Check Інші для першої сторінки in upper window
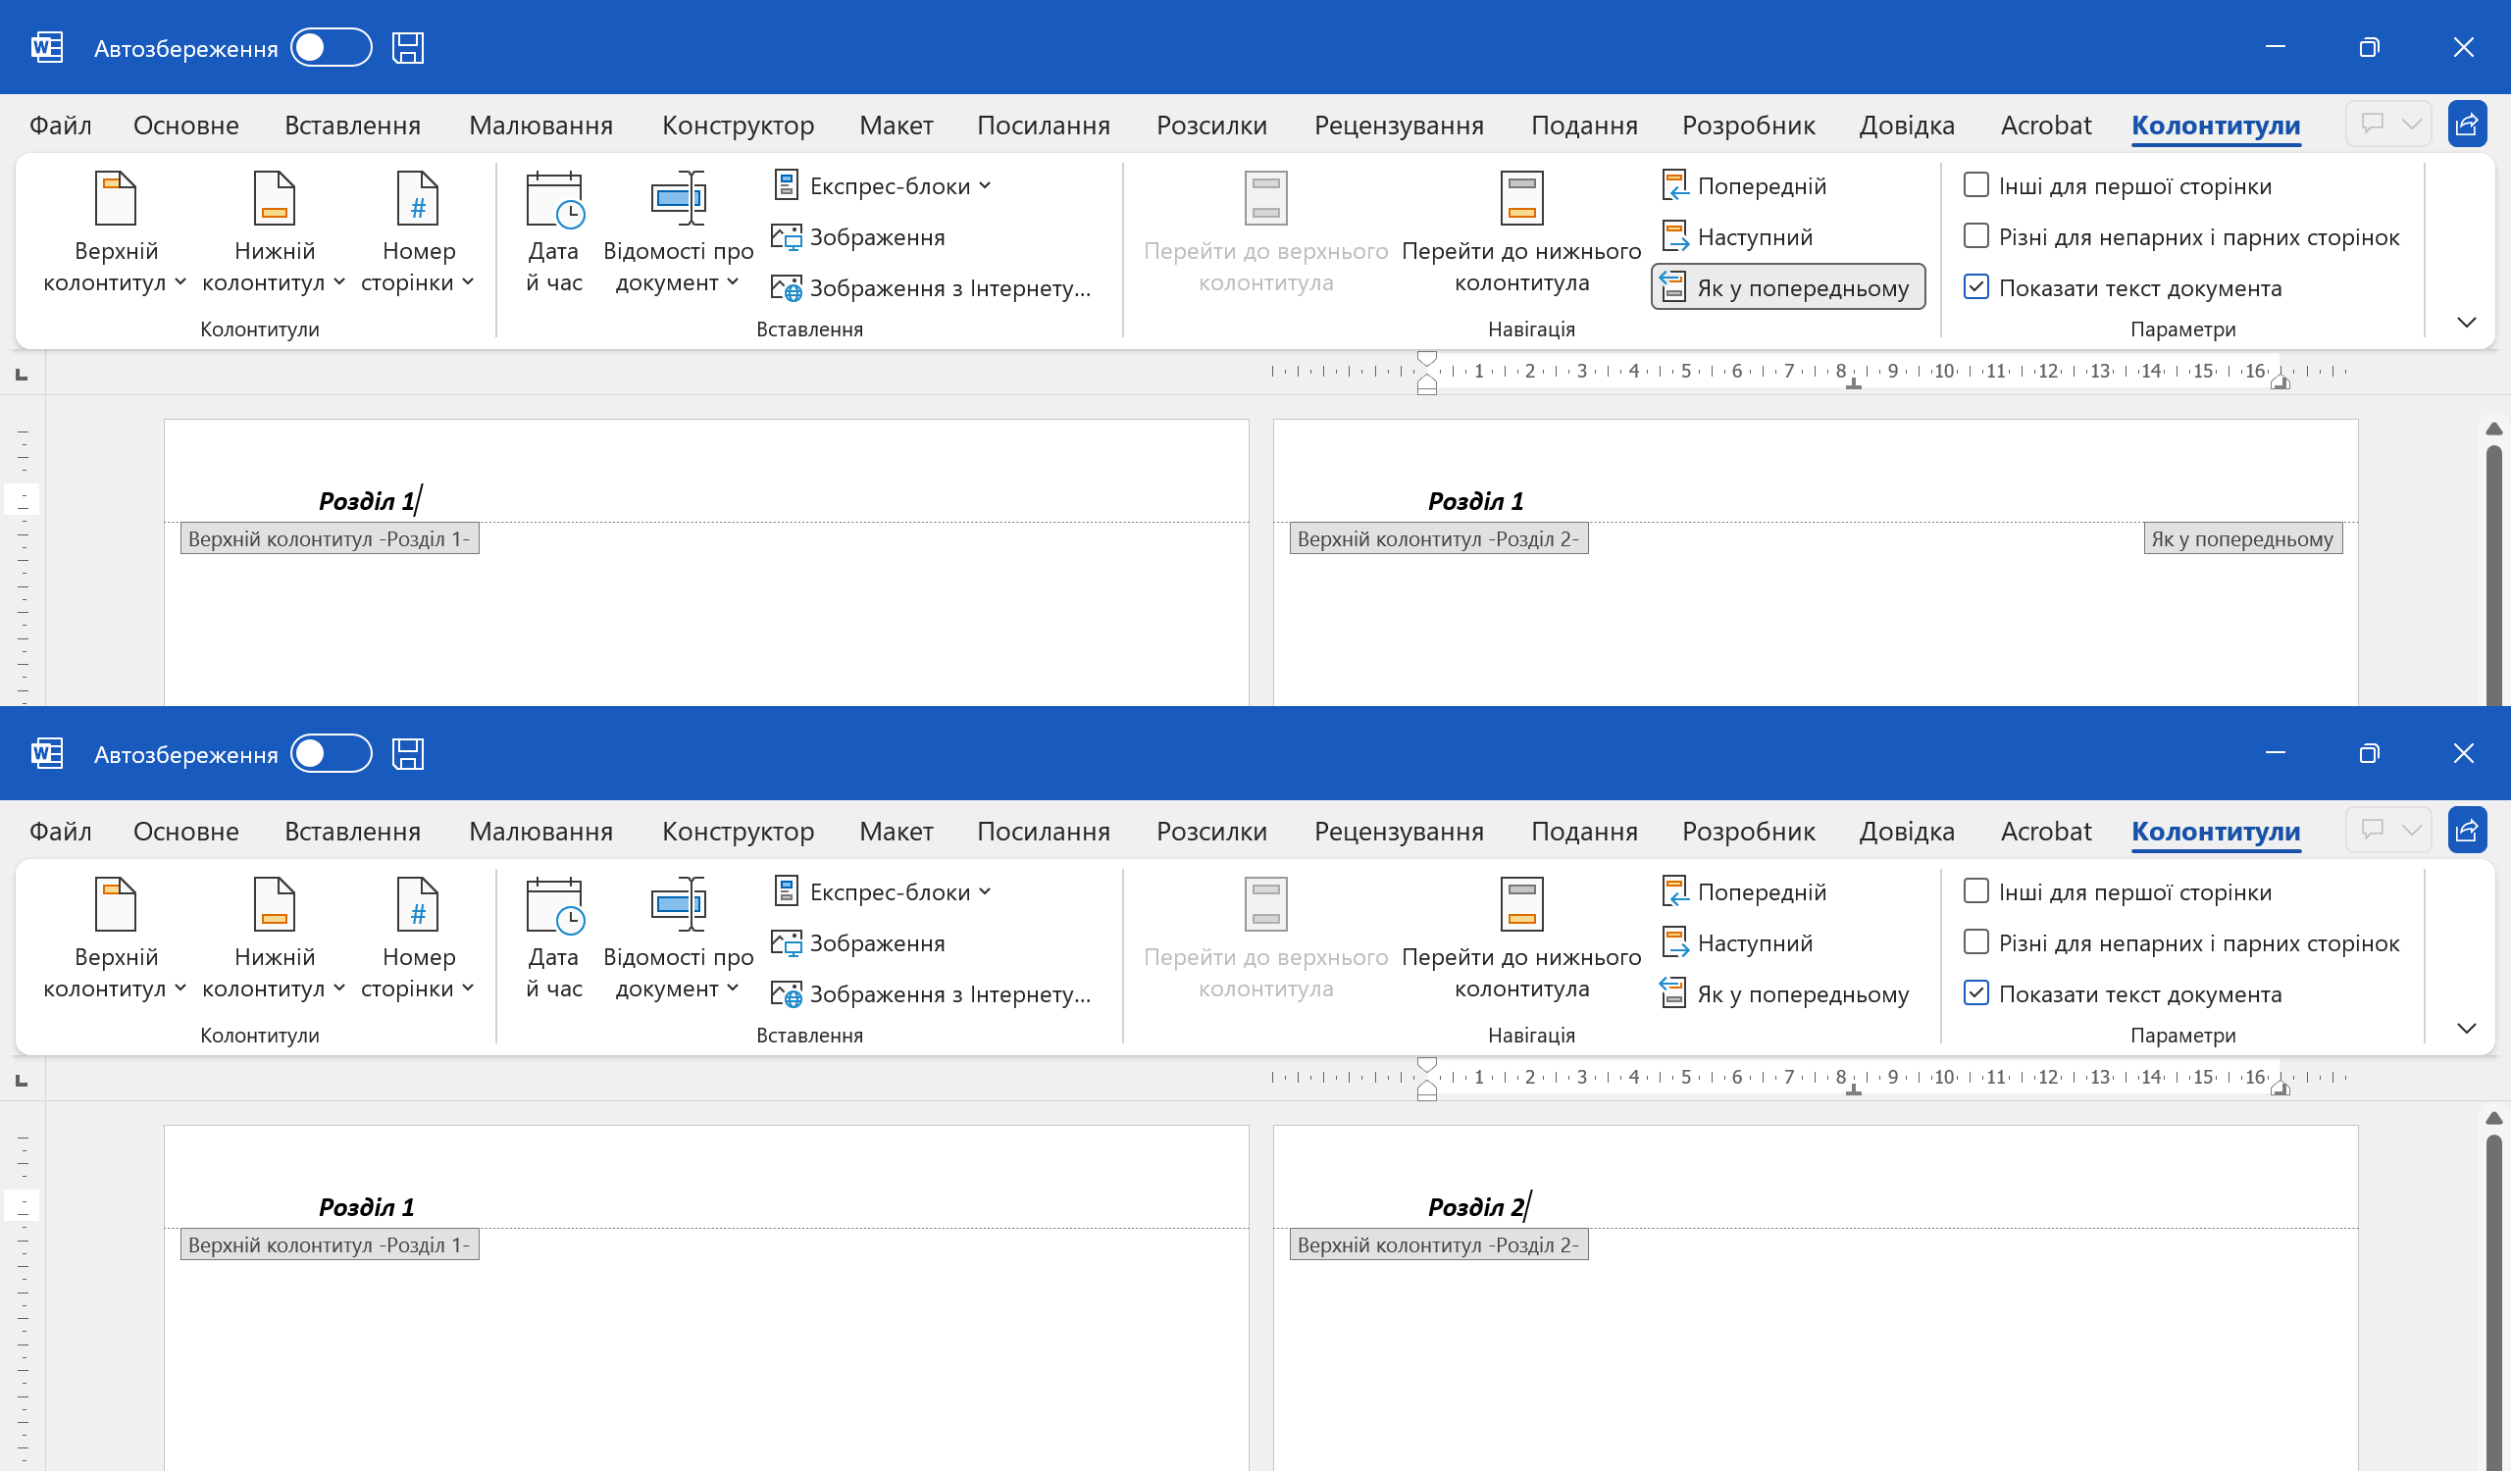Image resolution: width=2511 pixels, height=1471 pixels. 1974,185
